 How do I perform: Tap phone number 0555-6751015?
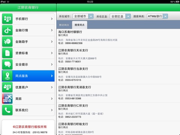[x=73, y=80]
